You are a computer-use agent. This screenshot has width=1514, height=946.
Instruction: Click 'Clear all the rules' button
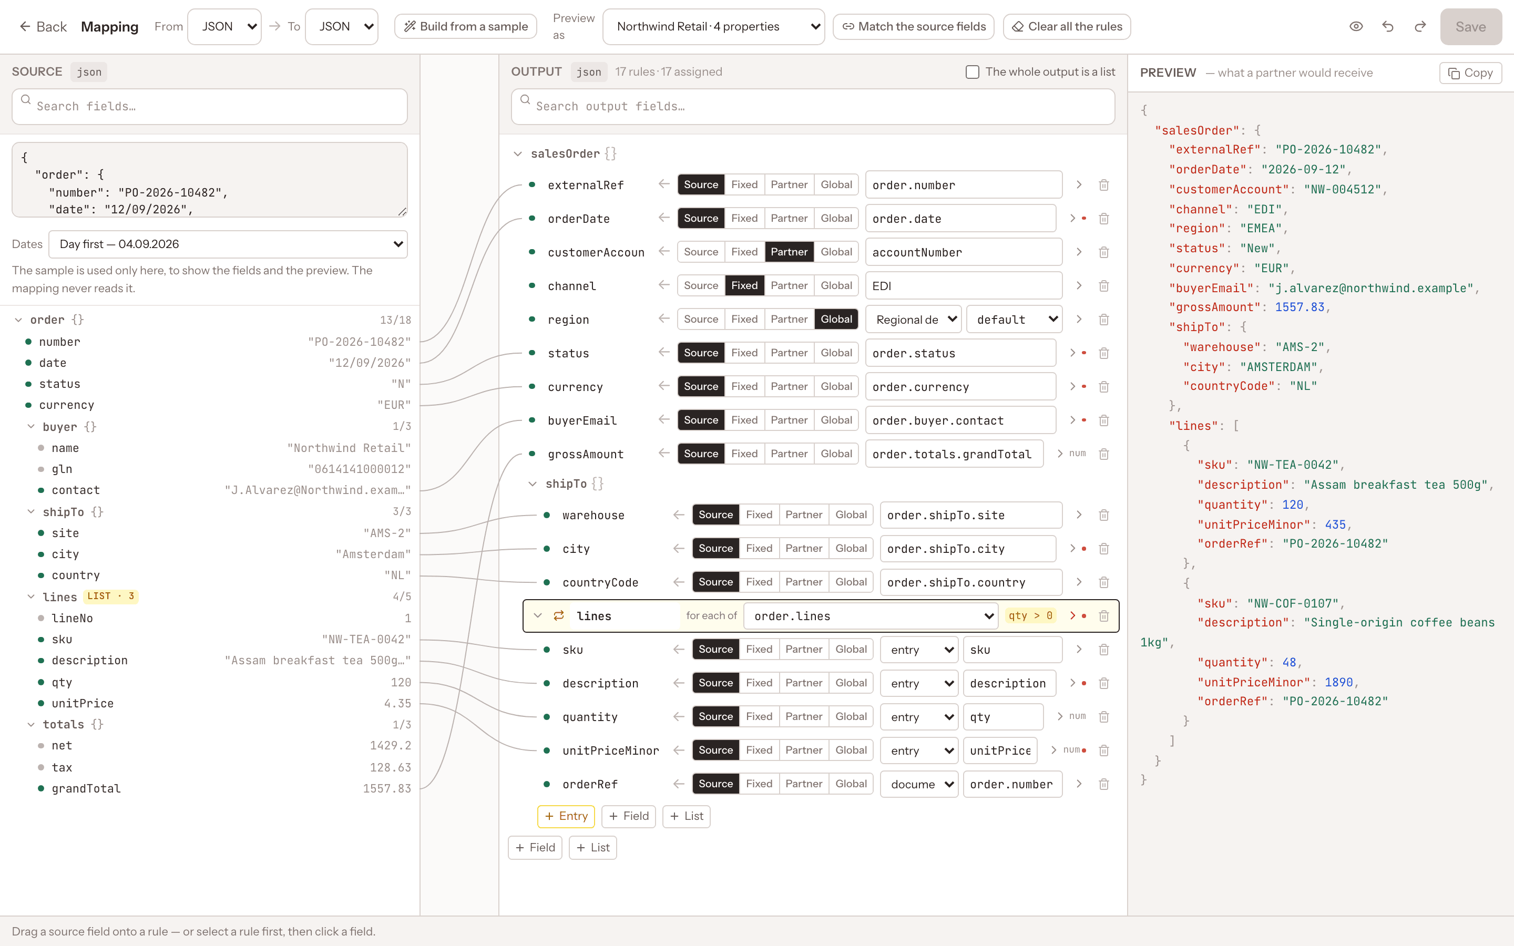[1067, 26]
